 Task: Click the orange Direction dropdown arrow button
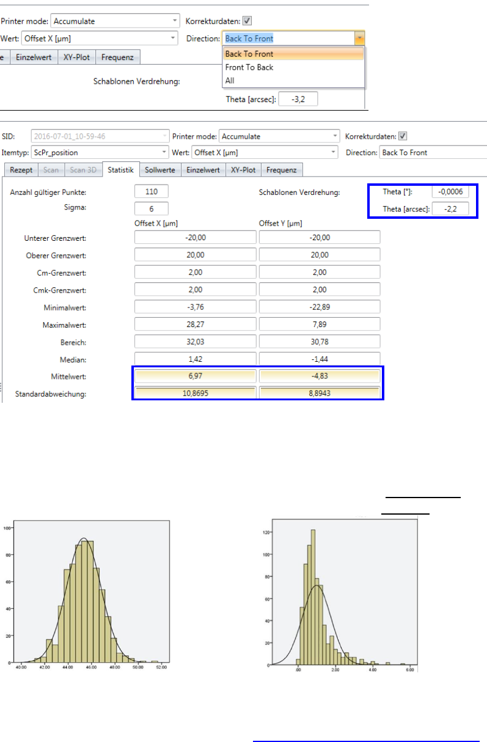[x=359, y=38]
